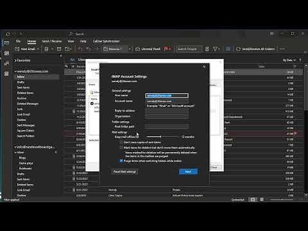Click the Undo icon in the ribbon
Image resolution: width=308 pixels, height=231 pixels.
[80, 49]
